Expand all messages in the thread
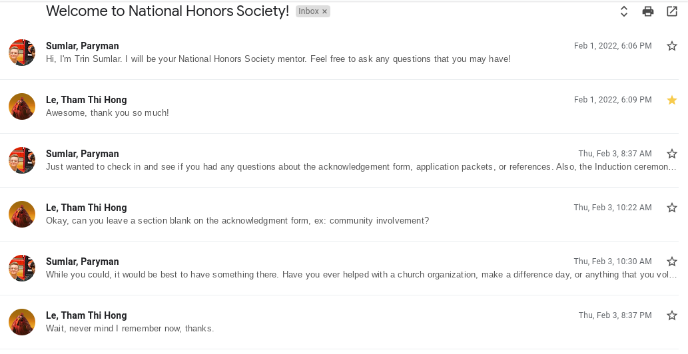This screenshot has height=354, width=688. (624, 11)
